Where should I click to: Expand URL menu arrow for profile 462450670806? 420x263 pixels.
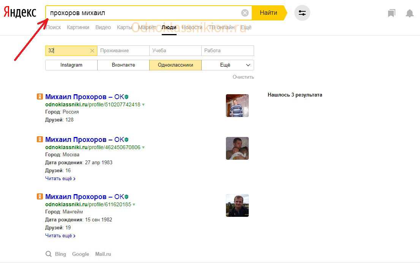click(x=143, y=147)
